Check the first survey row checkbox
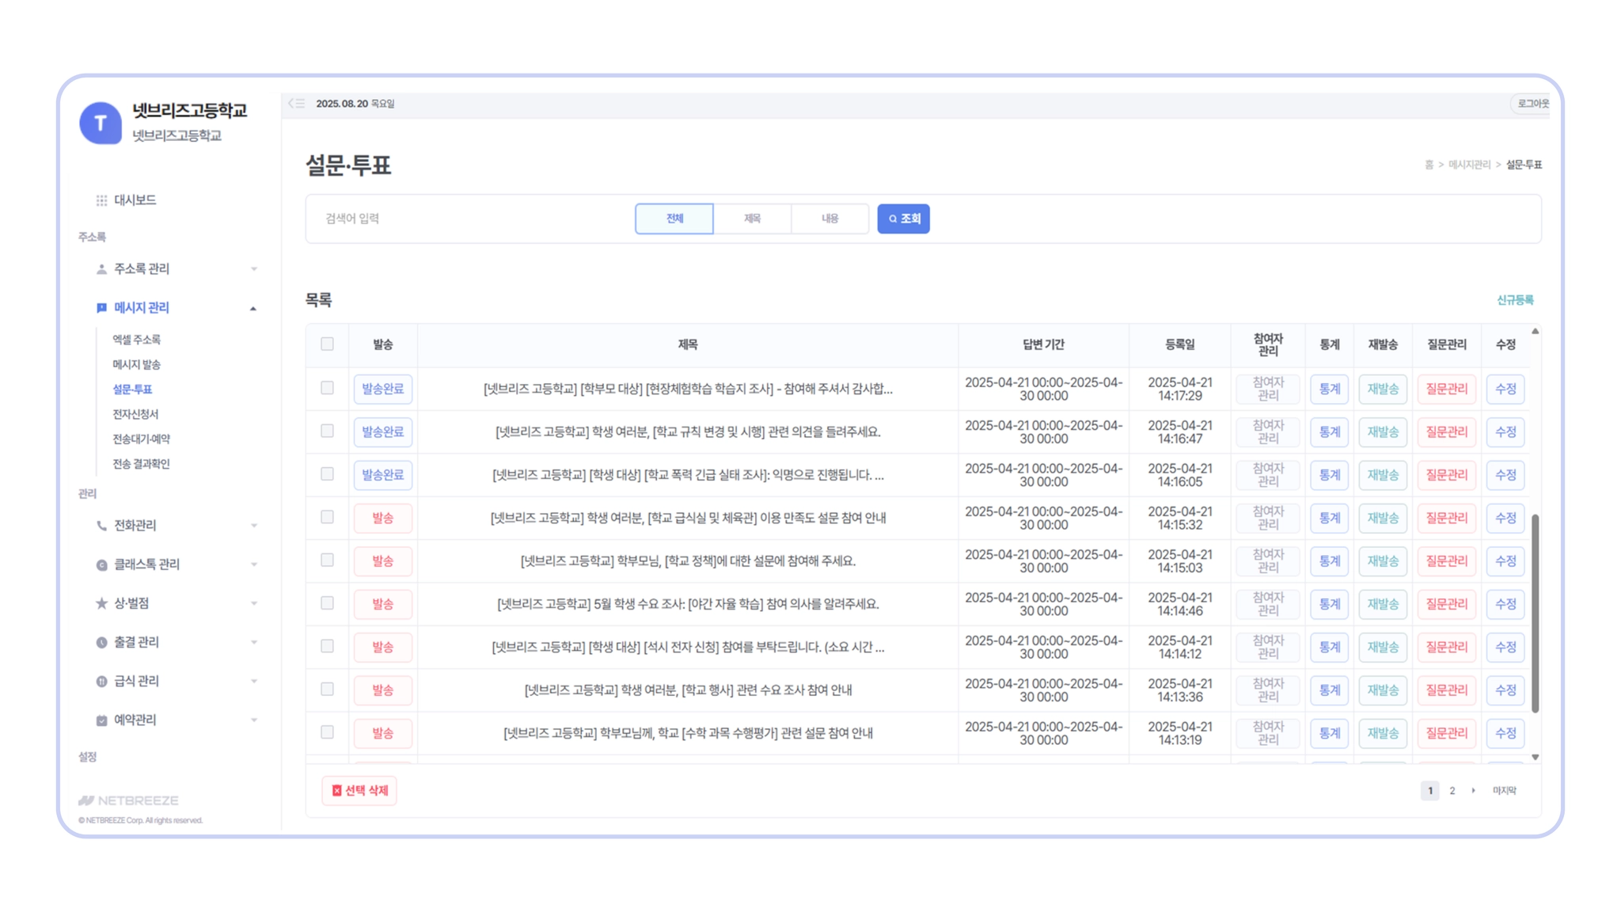The width and height of the screenshot is (1621, 912). (x=327, y=388)
